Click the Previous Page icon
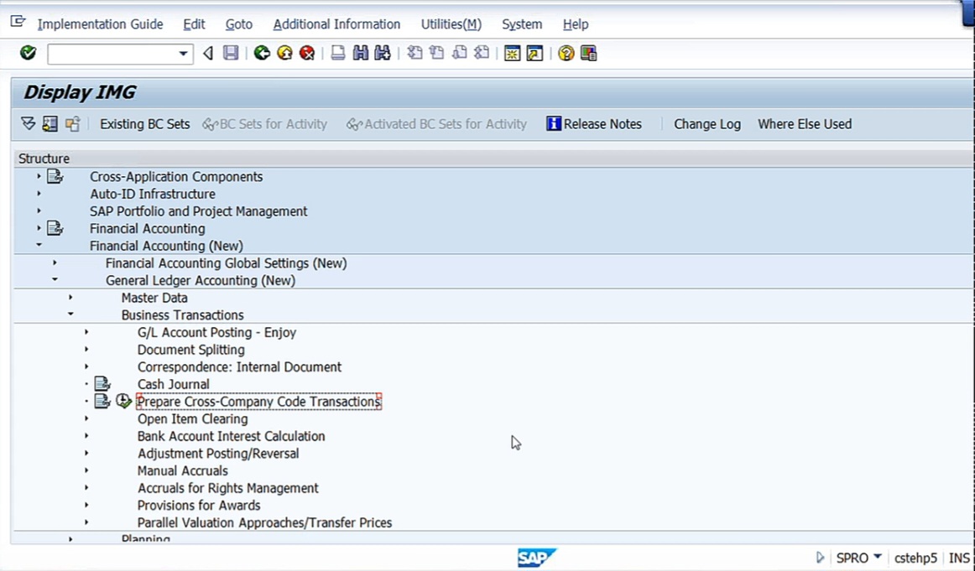 437,53
